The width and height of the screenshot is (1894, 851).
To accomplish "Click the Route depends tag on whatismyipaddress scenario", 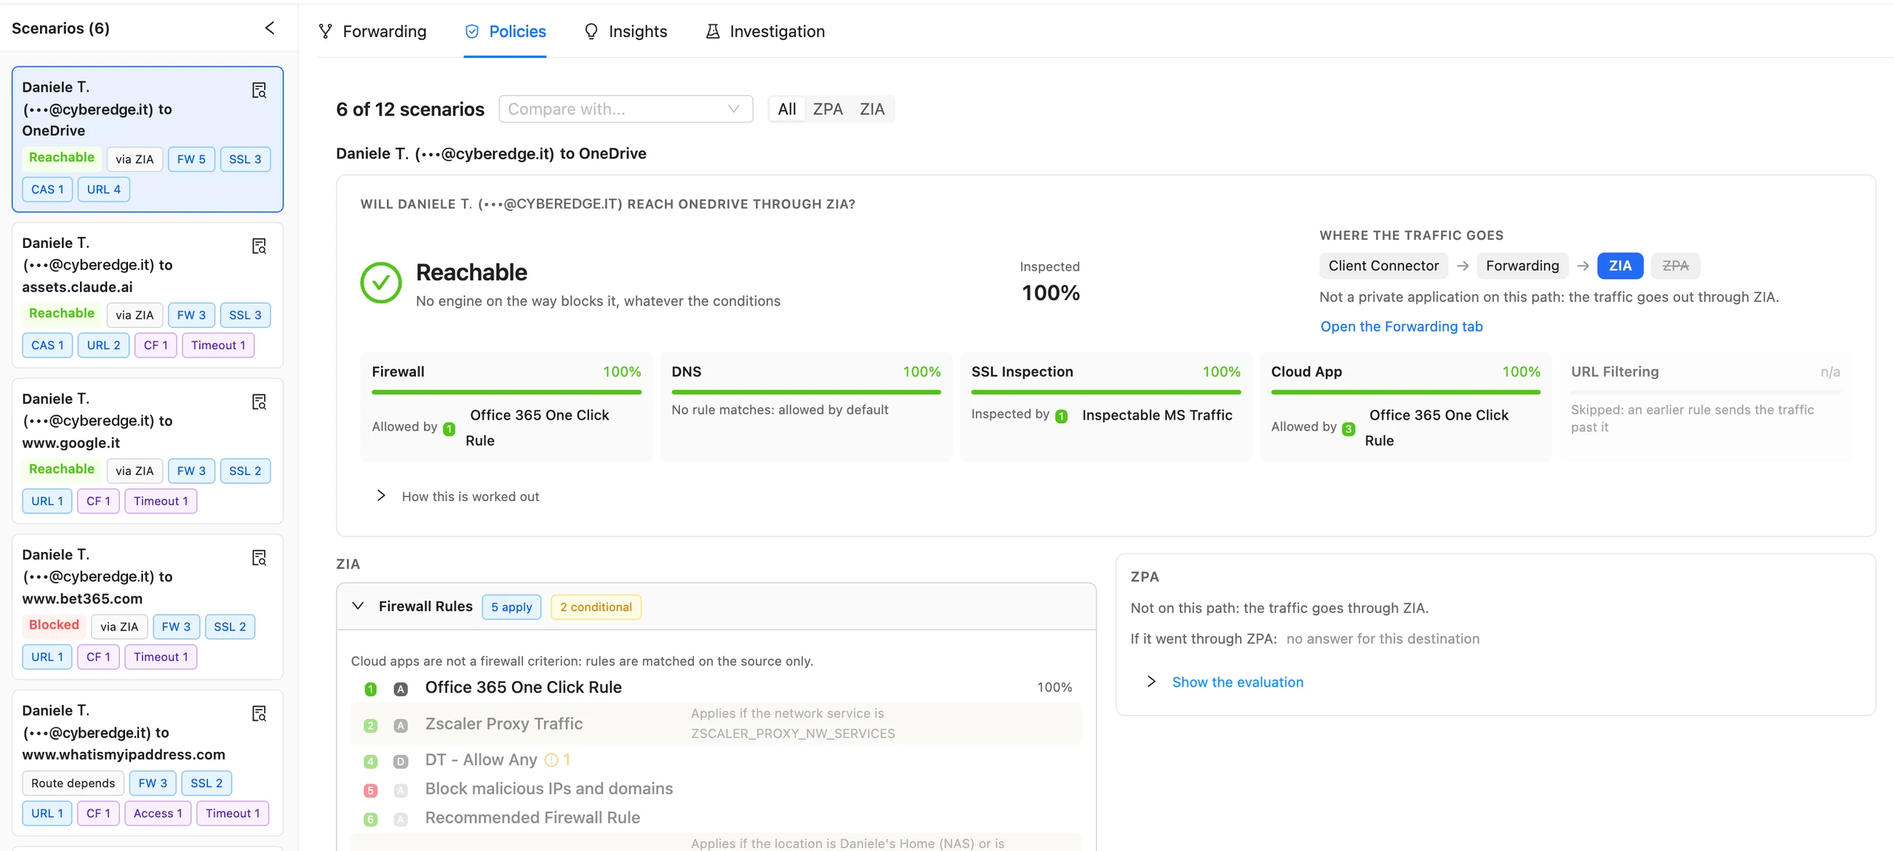I will pyautogui.click(x=73, y=783).
